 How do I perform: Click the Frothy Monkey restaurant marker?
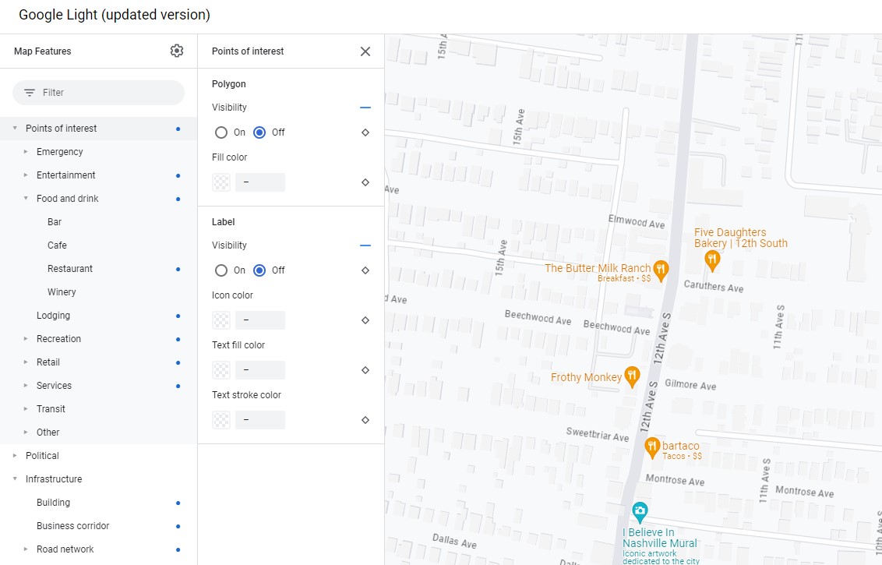[x=632, y=377]
